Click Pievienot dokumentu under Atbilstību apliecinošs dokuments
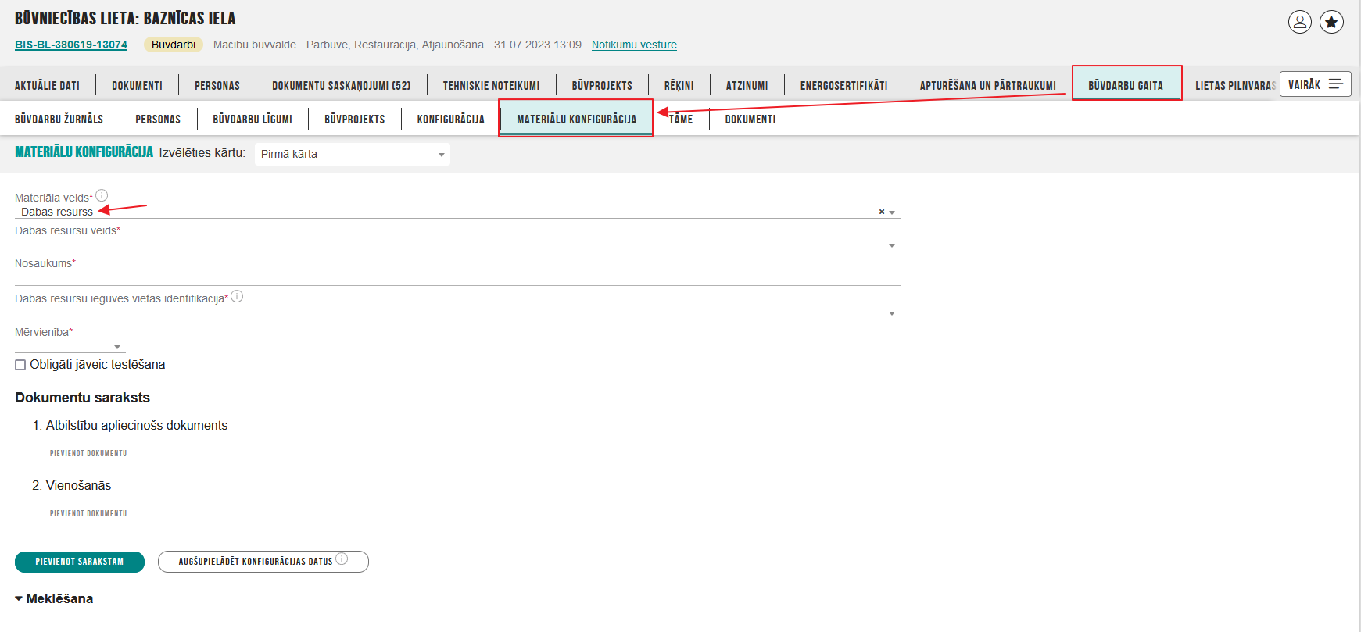This screenshot has height=632, width=1361. pyautogui.click(x=88, y=453)
